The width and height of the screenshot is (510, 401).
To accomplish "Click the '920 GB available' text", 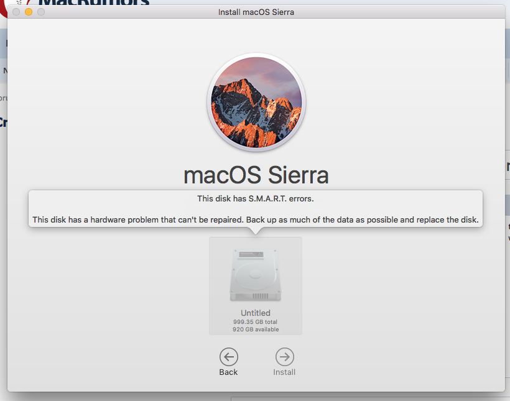I will coord(256,329).
